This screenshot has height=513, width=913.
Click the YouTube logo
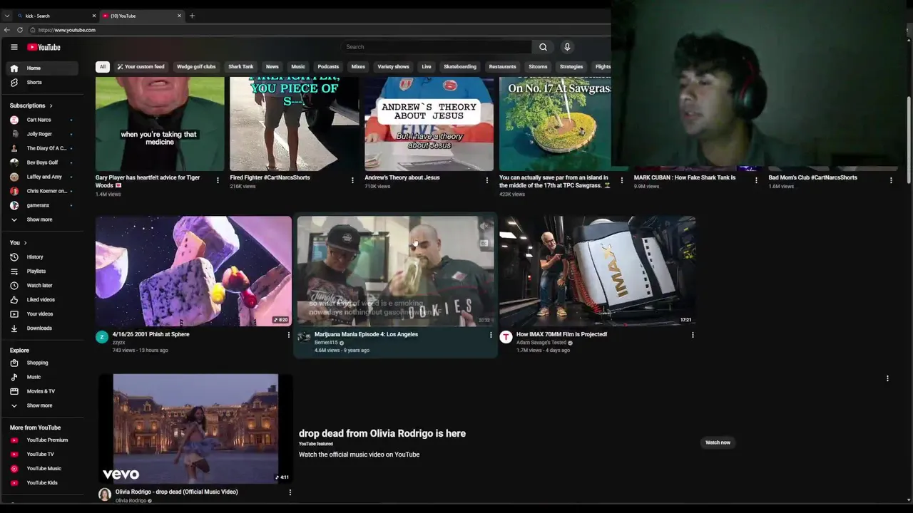pos(44,47)
